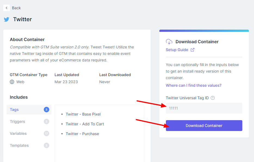Screen dimensions: 254x162
Task: Click the Templates count badge
Action: click(47, 145)
